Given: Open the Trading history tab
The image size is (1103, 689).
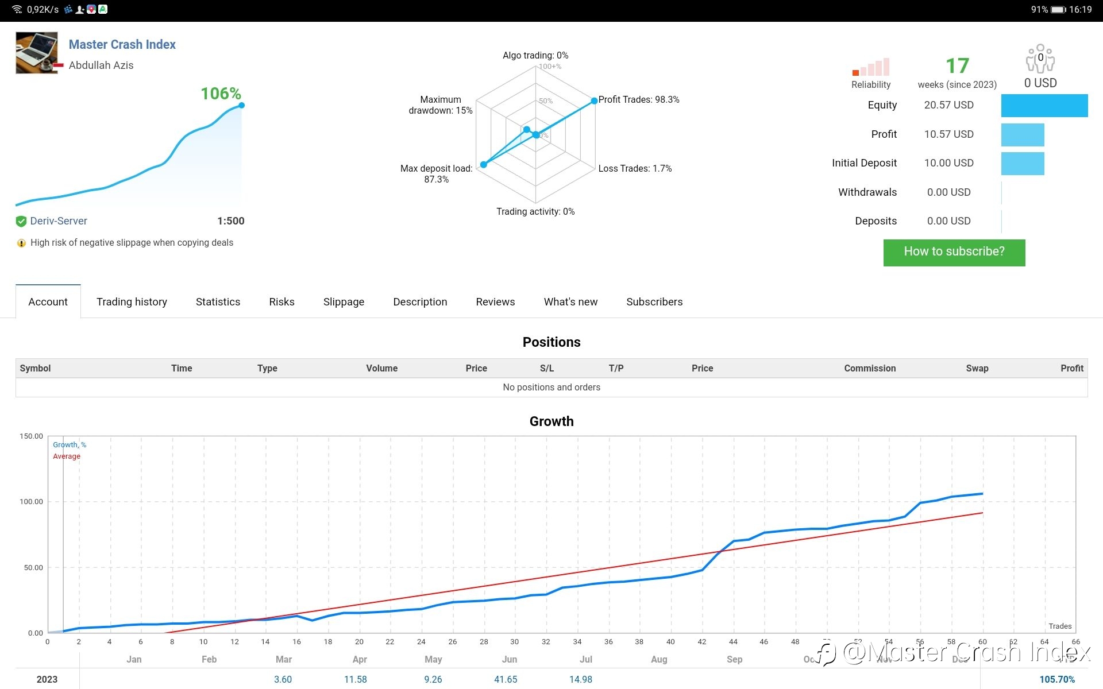Looking at the screenshot, I should pyautogui.click(x=132, y=301).
